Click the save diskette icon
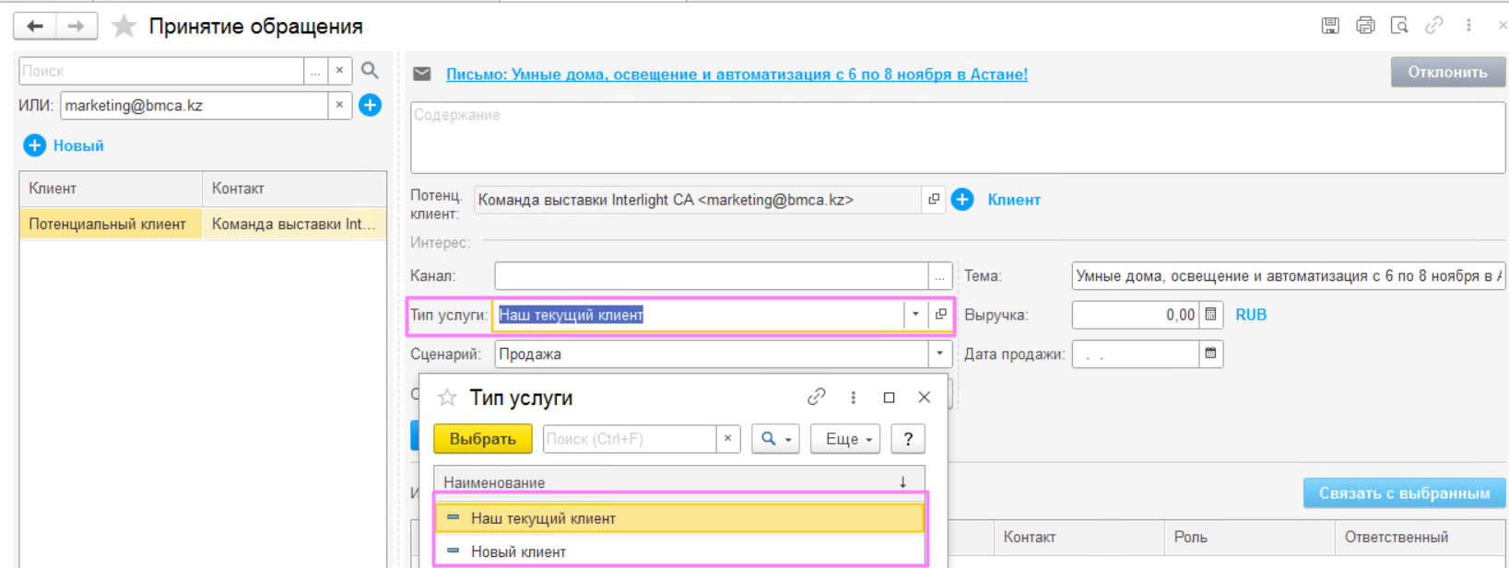This screenshot has height=568, width=1509. 1330,26
